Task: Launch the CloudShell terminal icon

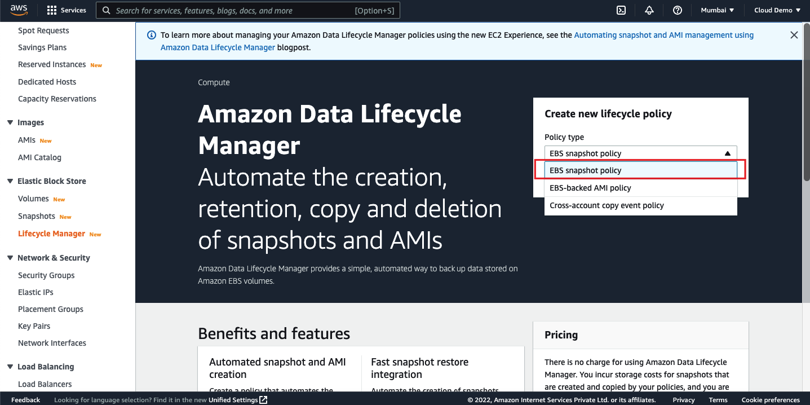Action: coord(621,10)
